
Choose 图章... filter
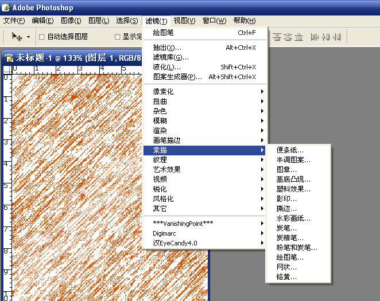[x=298, y=170]
